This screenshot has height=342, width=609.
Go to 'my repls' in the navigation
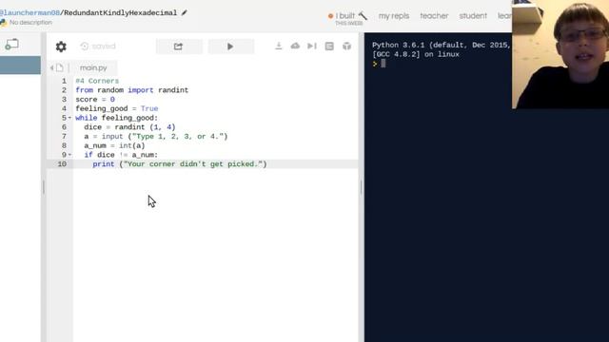(x=394, y=16)
